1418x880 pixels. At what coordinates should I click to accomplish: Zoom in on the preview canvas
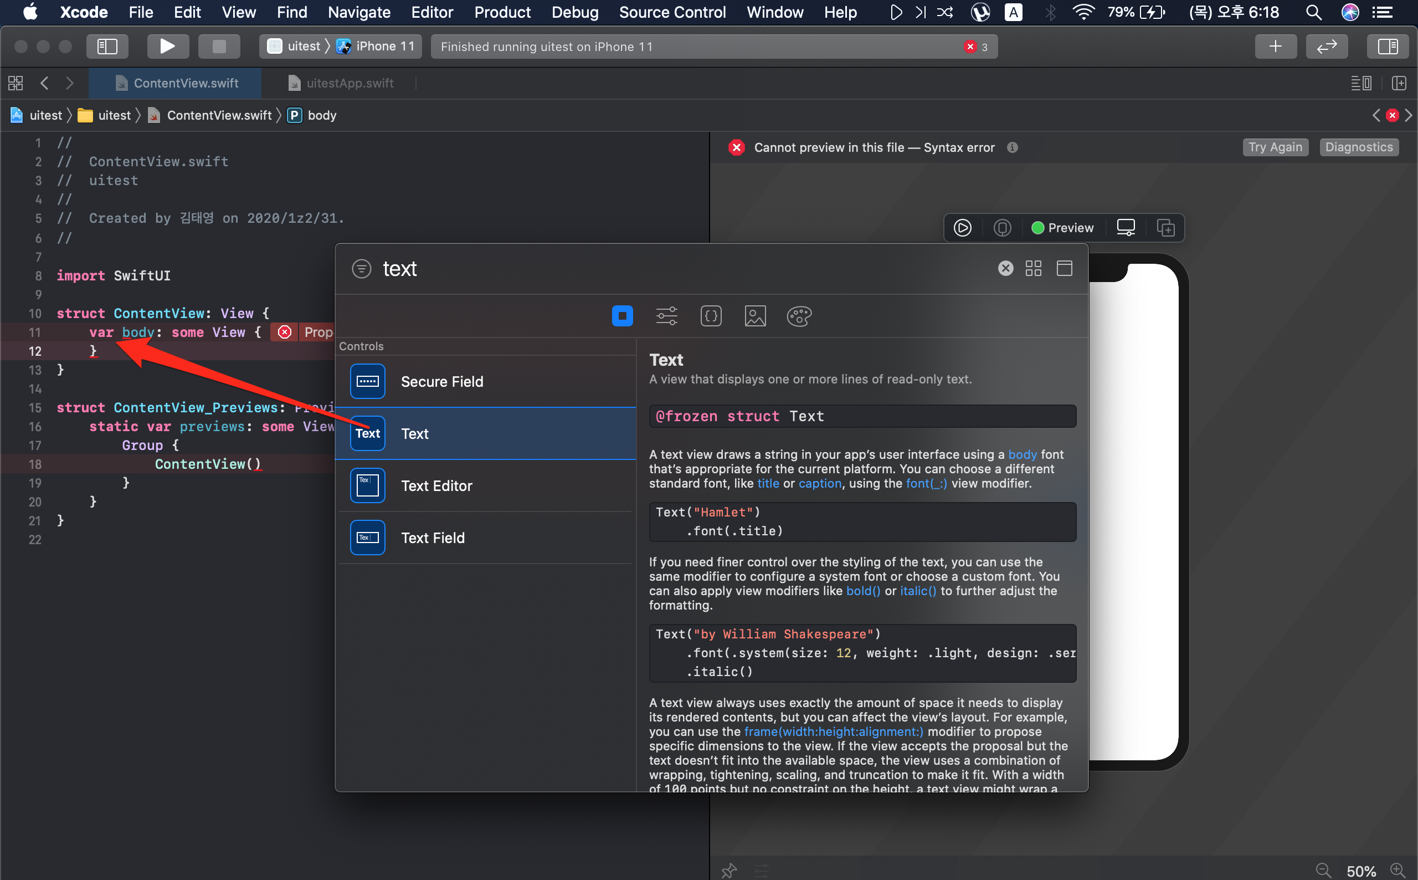coord(1397,870)
